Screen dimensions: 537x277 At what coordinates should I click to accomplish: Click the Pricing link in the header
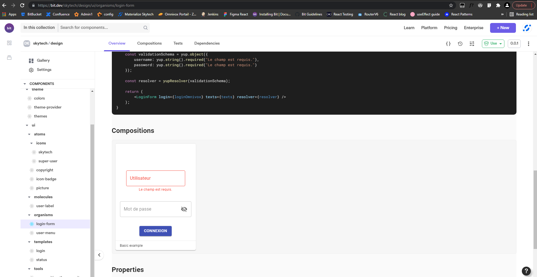pyautogui.click(x=450, y=28)
